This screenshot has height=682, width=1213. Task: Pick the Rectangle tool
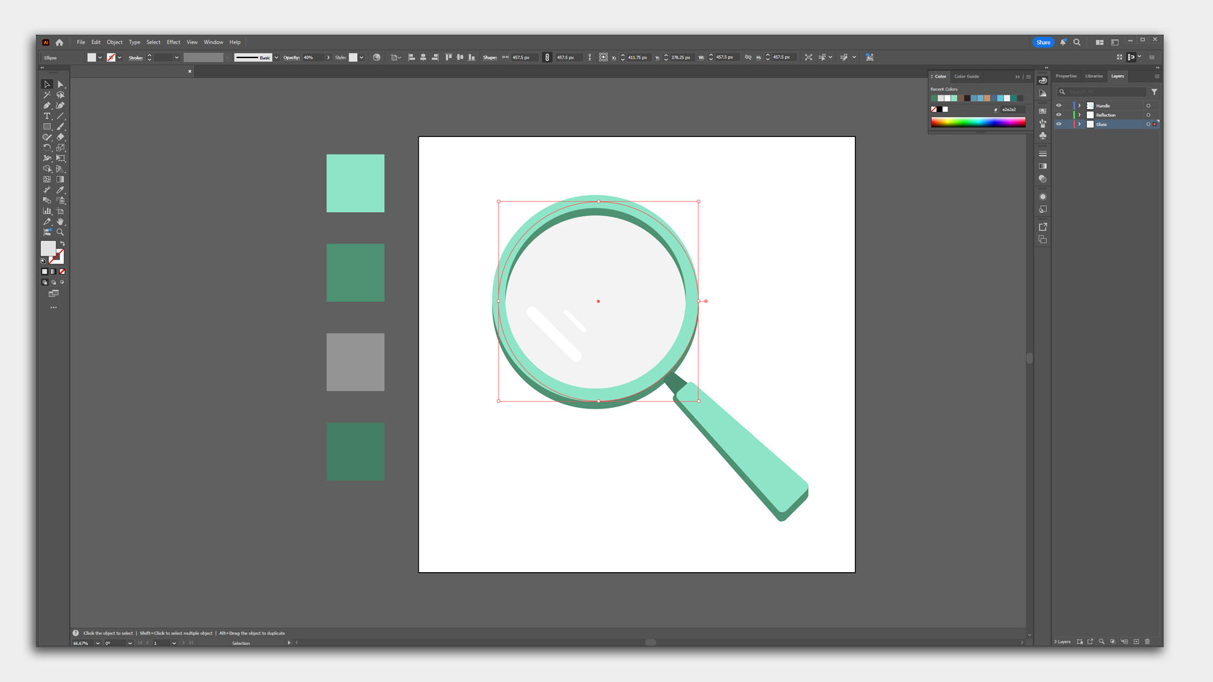[47, 126]
